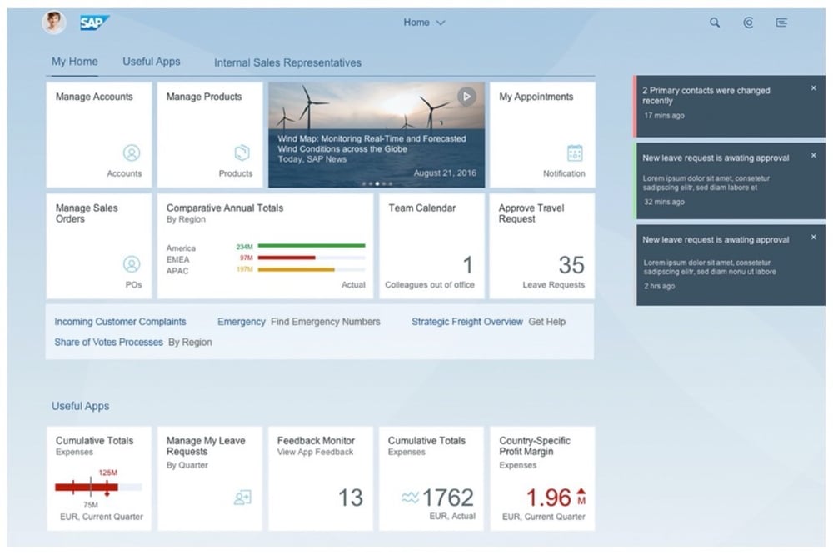Select the fourth carousel dot under the news banner
833x555 pixels.
click(383, 184)
